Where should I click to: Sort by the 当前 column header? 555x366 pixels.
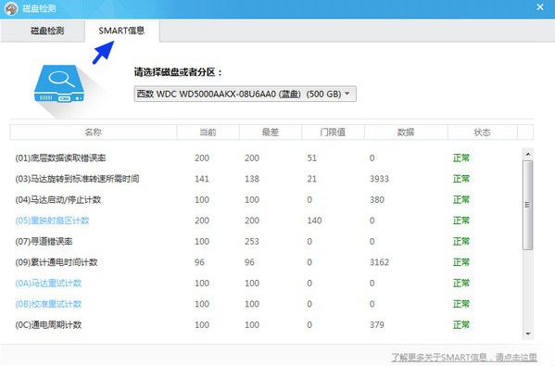click(208, 133)
